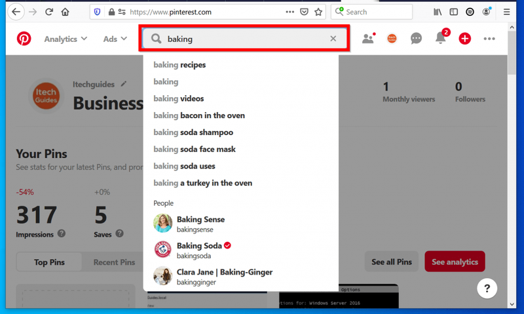
Task: Click the 317 Impressions figure
Action: 37,214
